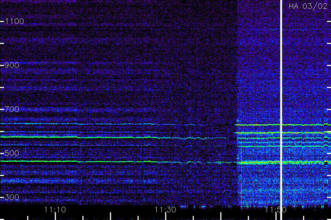Click the white vertical time marker line
331x220 pixels.
[281, 110]
